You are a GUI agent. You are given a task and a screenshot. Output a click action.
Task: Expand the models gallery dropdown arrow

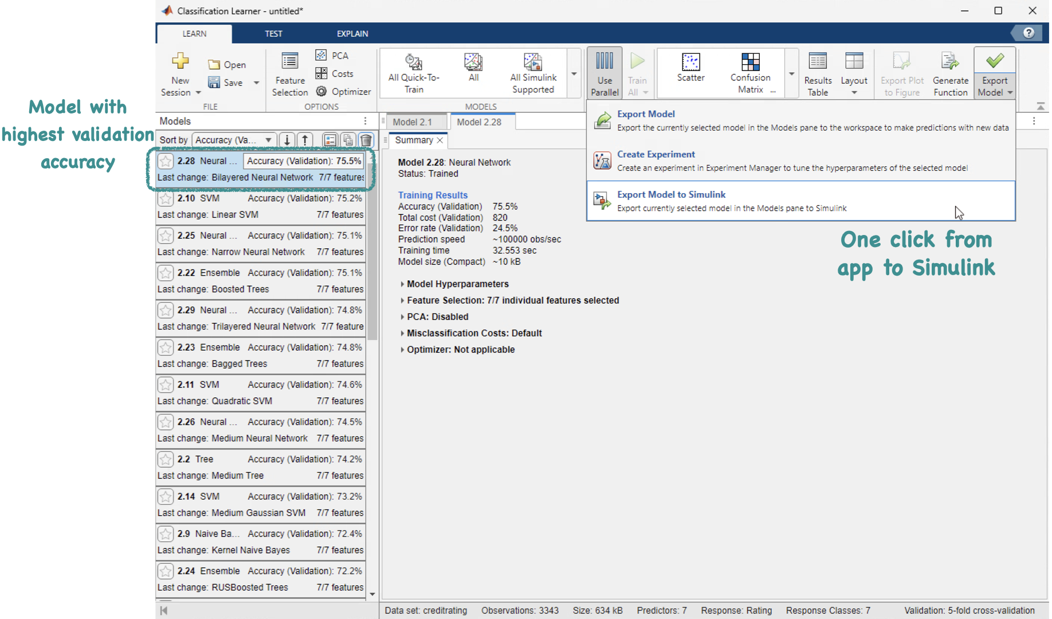(x=574, y=74)
